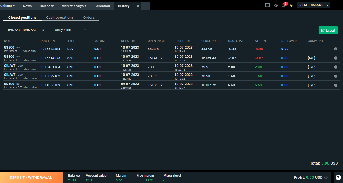Click the Margin level label
The width and height of the screenshot is (343, 183).
coord(172,176)
